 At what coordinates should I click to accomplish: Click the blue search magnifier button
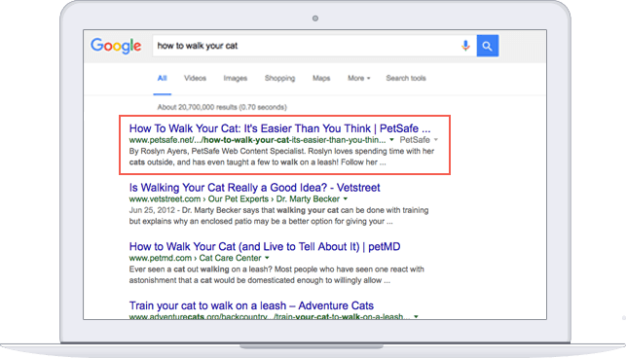pos(488,46)
